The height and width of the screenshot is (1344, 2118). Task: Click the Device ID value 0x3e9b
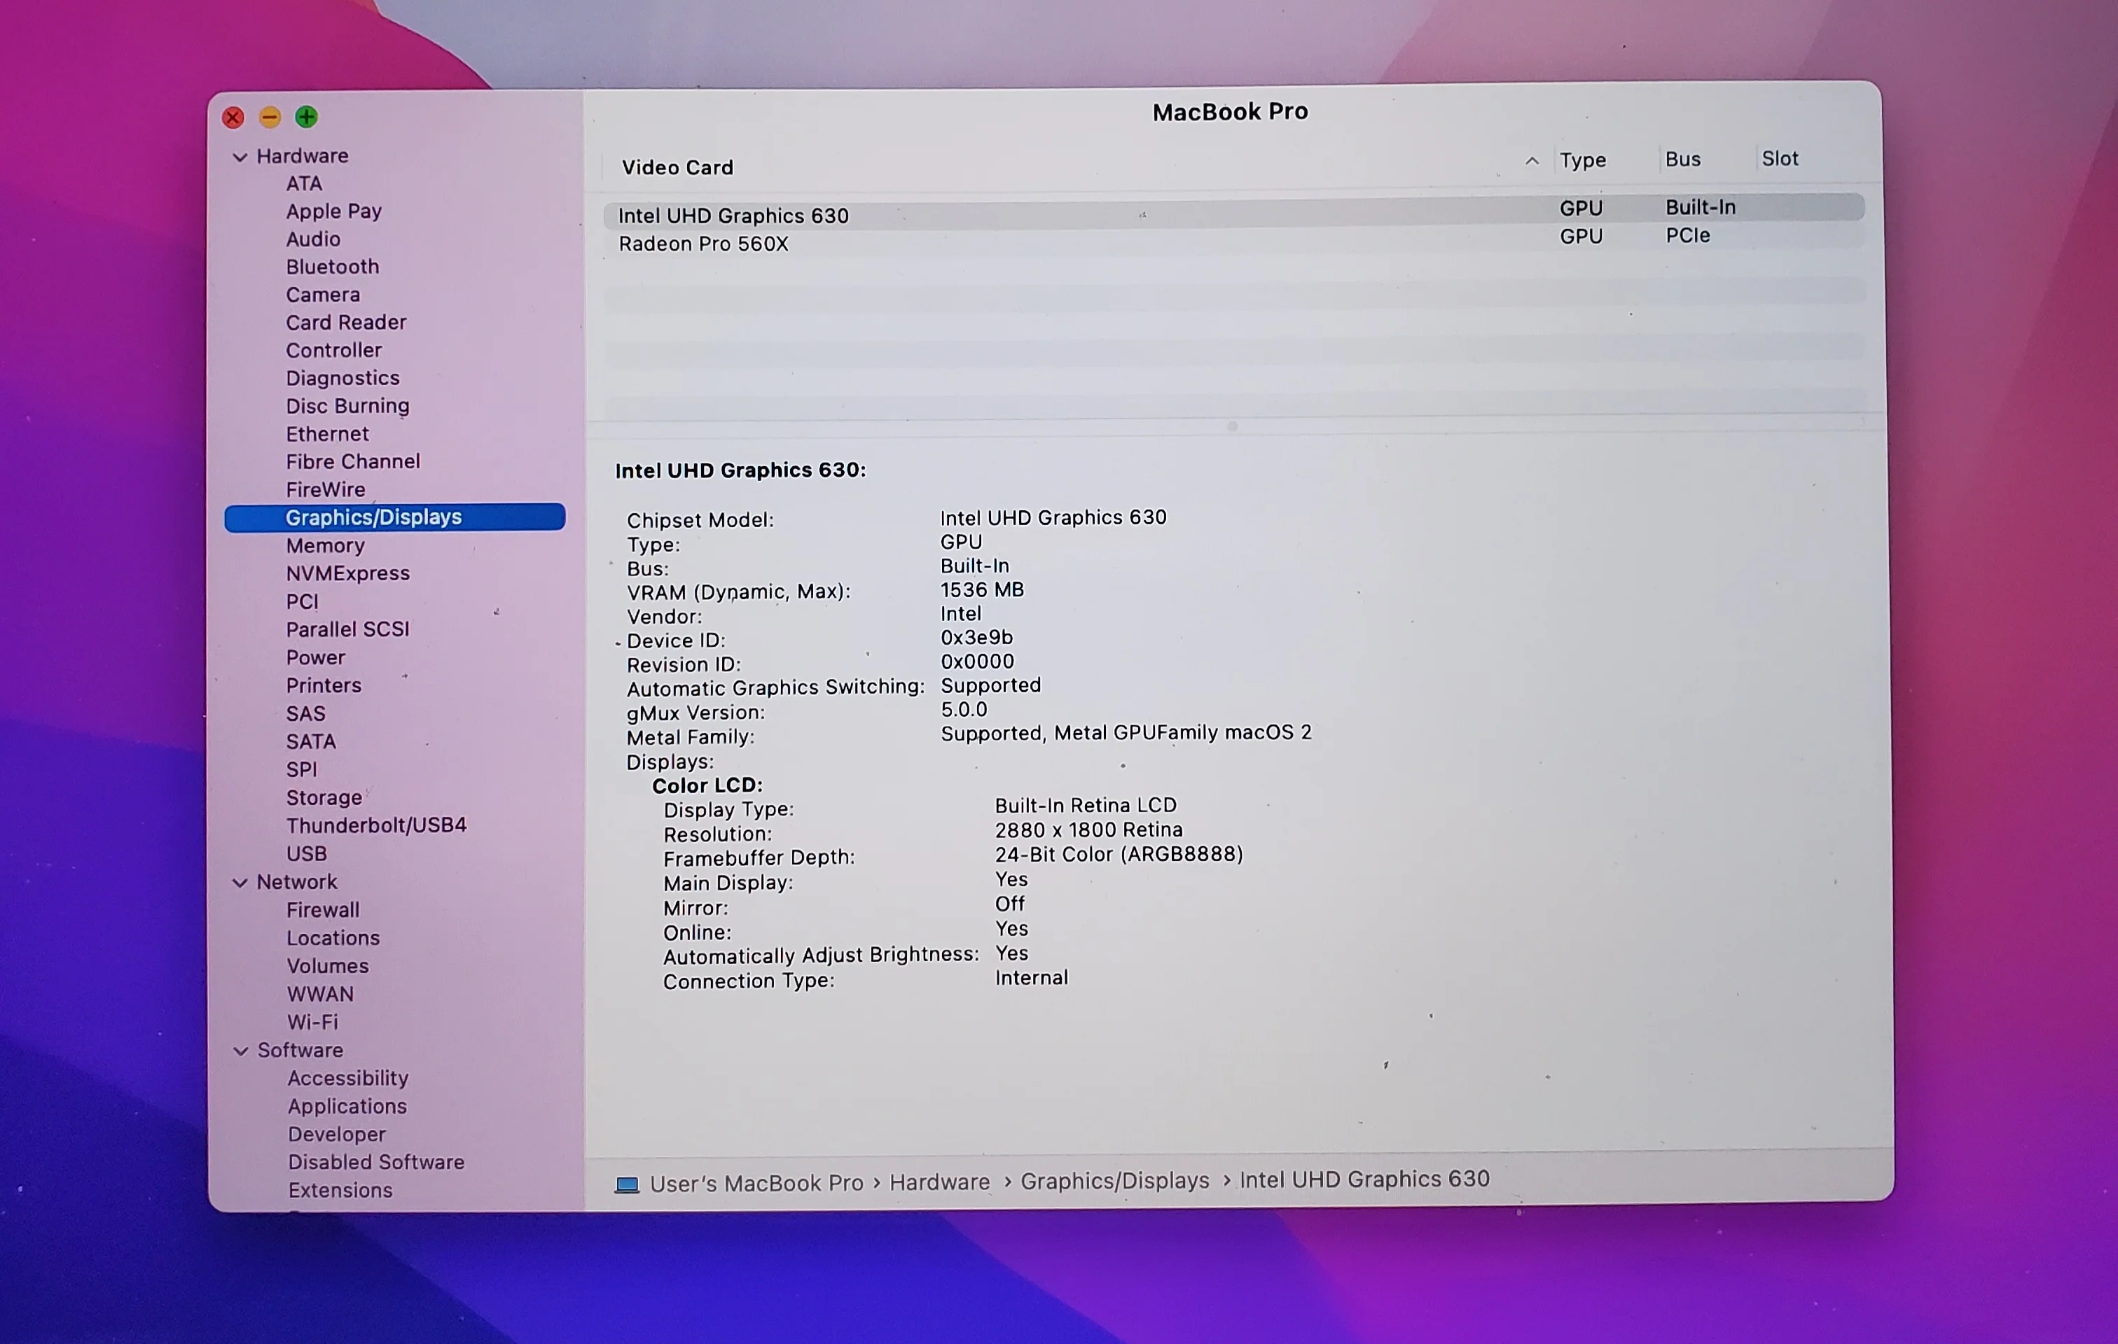[976, 638]
